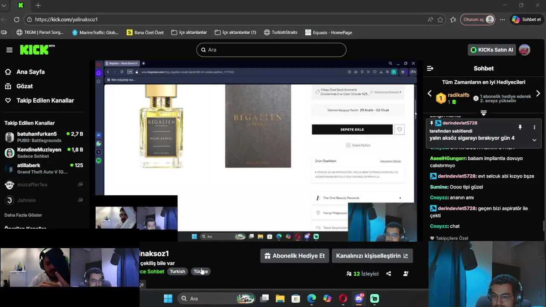Click the Kick Ara search field
Screen dimensions: 546x307
(271, 50)
